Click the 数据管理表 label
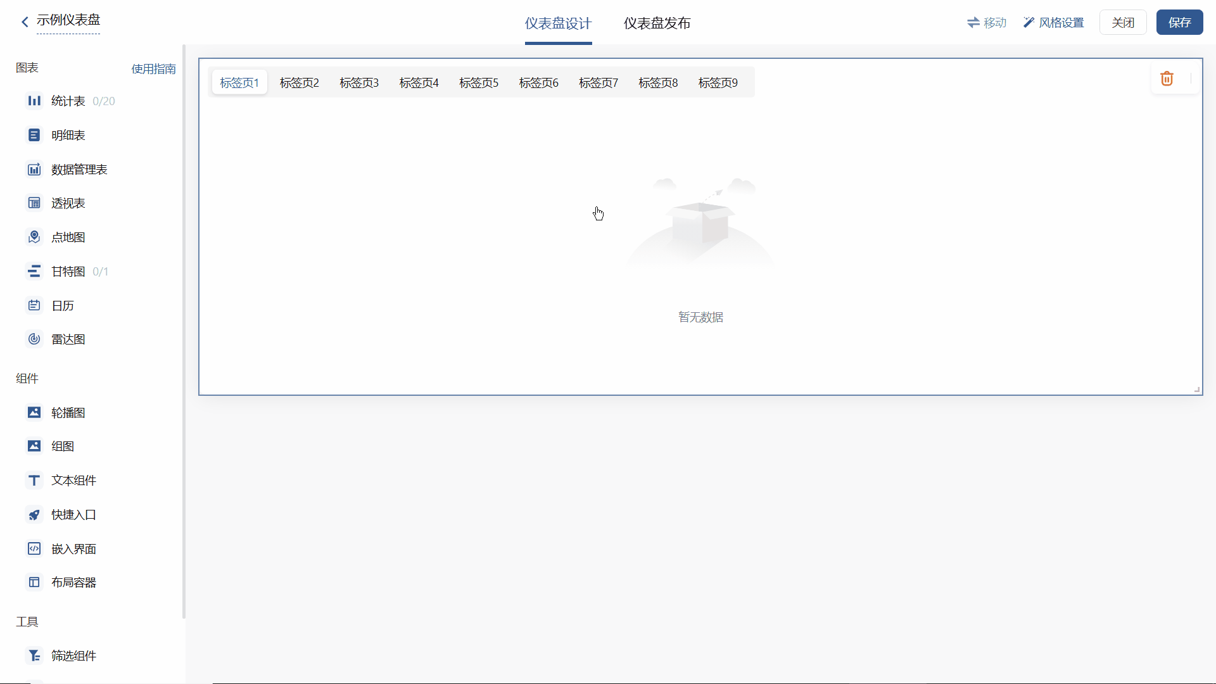 point(79,169)
